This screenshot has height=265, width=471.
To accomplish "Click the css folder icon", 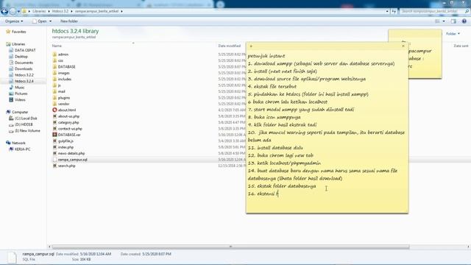I will [54, 60].
